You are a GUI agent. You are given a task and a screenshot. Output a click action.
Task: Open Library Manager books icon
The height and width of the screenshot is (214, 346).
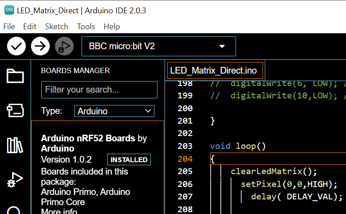[15, 145]
